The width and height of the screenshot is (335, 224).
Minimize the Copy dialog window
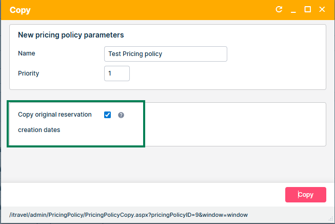tap(293, 10)
